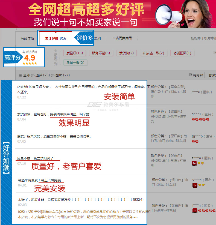Toggle the 有内容 checkbox
Screen dimensions: 216x225
pyautogui.click(x=191, y=75)
